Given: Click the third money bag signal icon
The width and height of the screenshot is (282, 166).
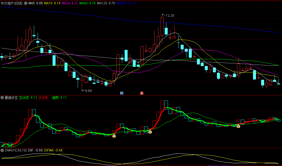Looking at the screenshot, I should click(x=238, y=126).
